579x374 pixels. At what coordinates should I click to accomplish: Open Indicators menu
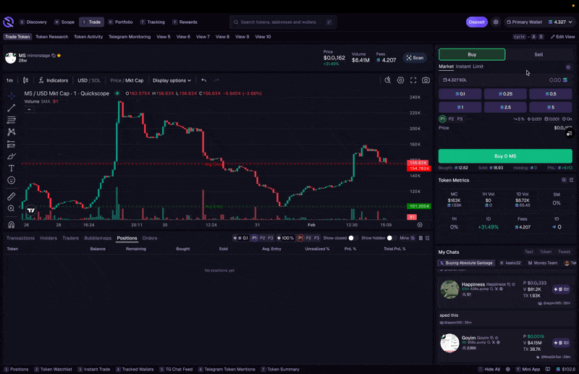tap(54, 80)
